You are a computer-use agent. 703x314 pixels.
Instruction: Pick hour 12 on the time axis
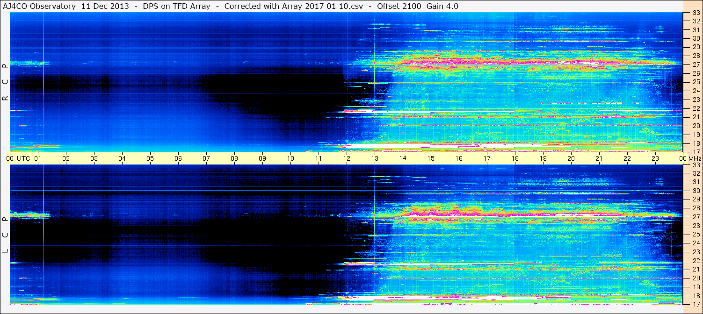click(x=347, y=158)
